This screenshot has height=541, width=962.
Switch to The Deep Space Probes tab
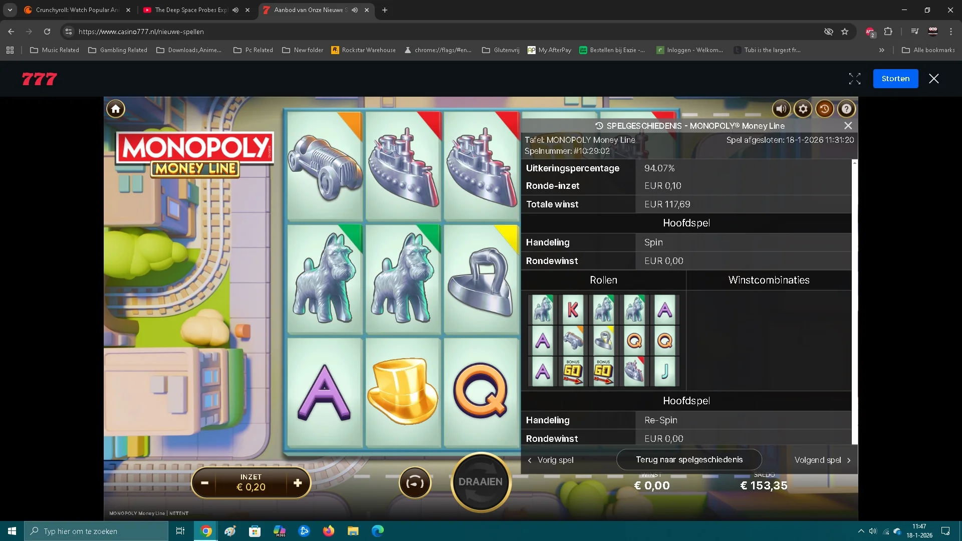[190, 10]
